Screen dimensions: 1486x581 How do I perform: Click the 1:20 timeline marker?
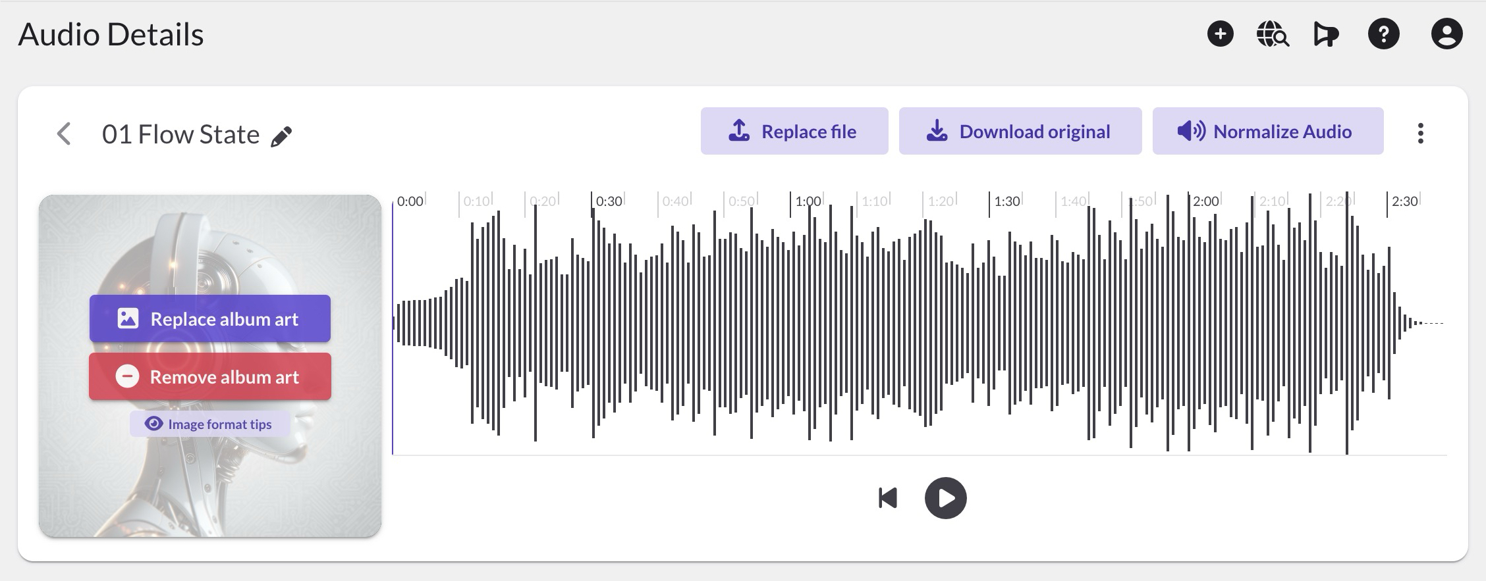(941, 201)
